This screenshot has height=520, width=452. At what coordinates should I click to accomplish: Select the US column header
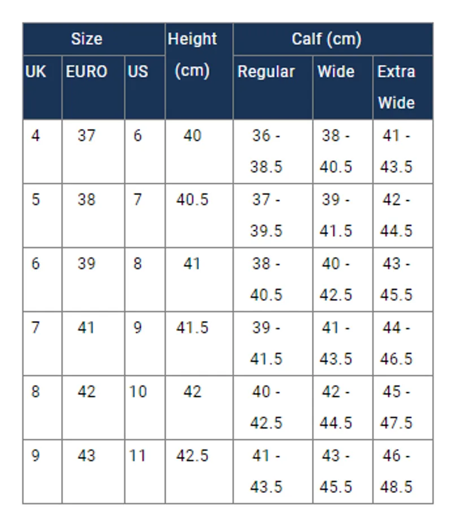click(145, 88)
